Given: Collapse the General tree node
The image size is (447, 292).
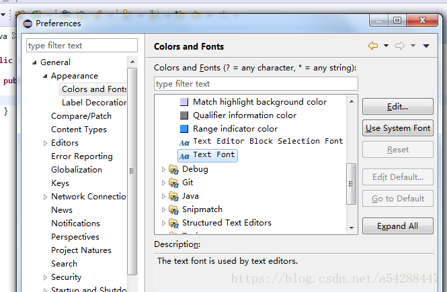Looking at the screenshot, I should point(34,62).
